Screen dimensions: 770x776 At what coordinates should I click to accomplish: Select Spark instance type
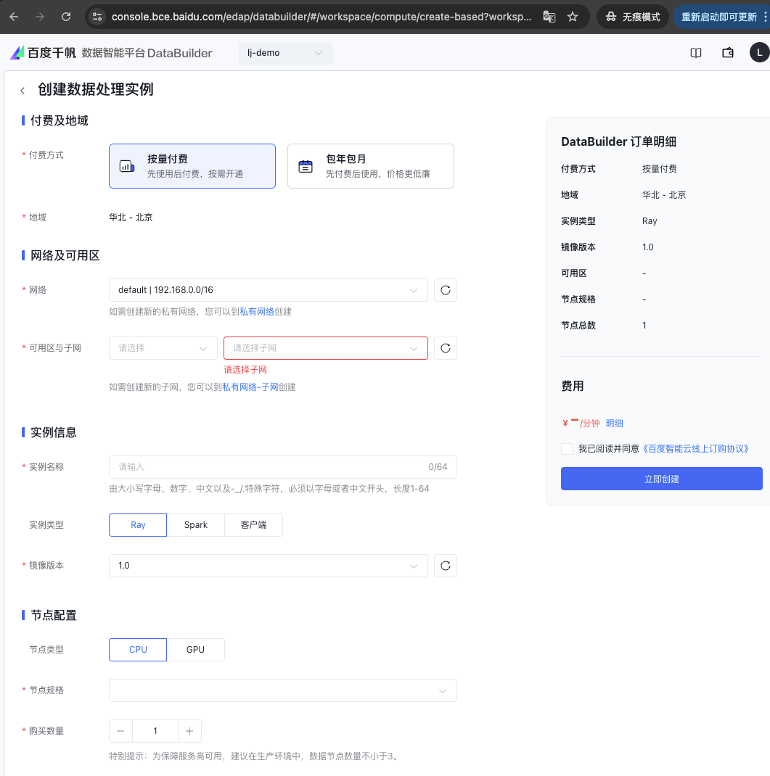(196, 524)
